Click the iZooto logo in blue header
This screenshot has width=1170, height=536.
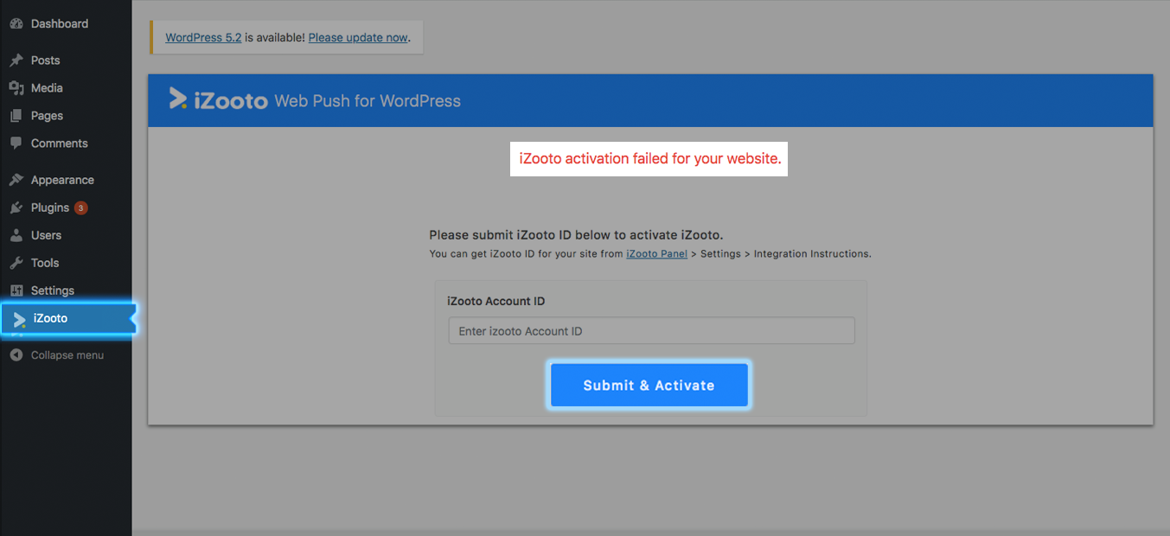[218, 100]
